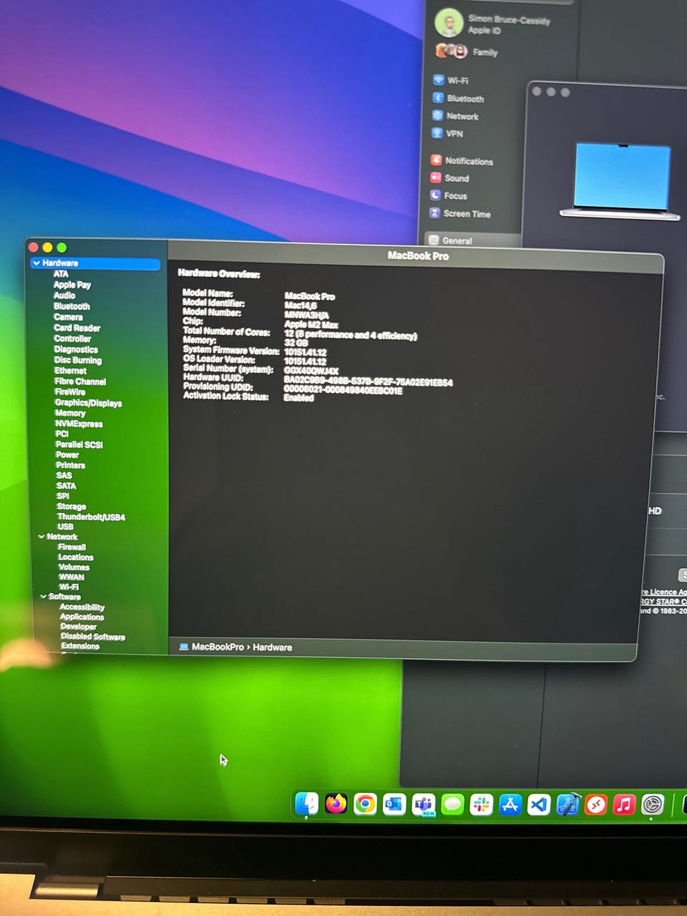
Task: Open Slack in the dock
Action: tap(481, 805)
